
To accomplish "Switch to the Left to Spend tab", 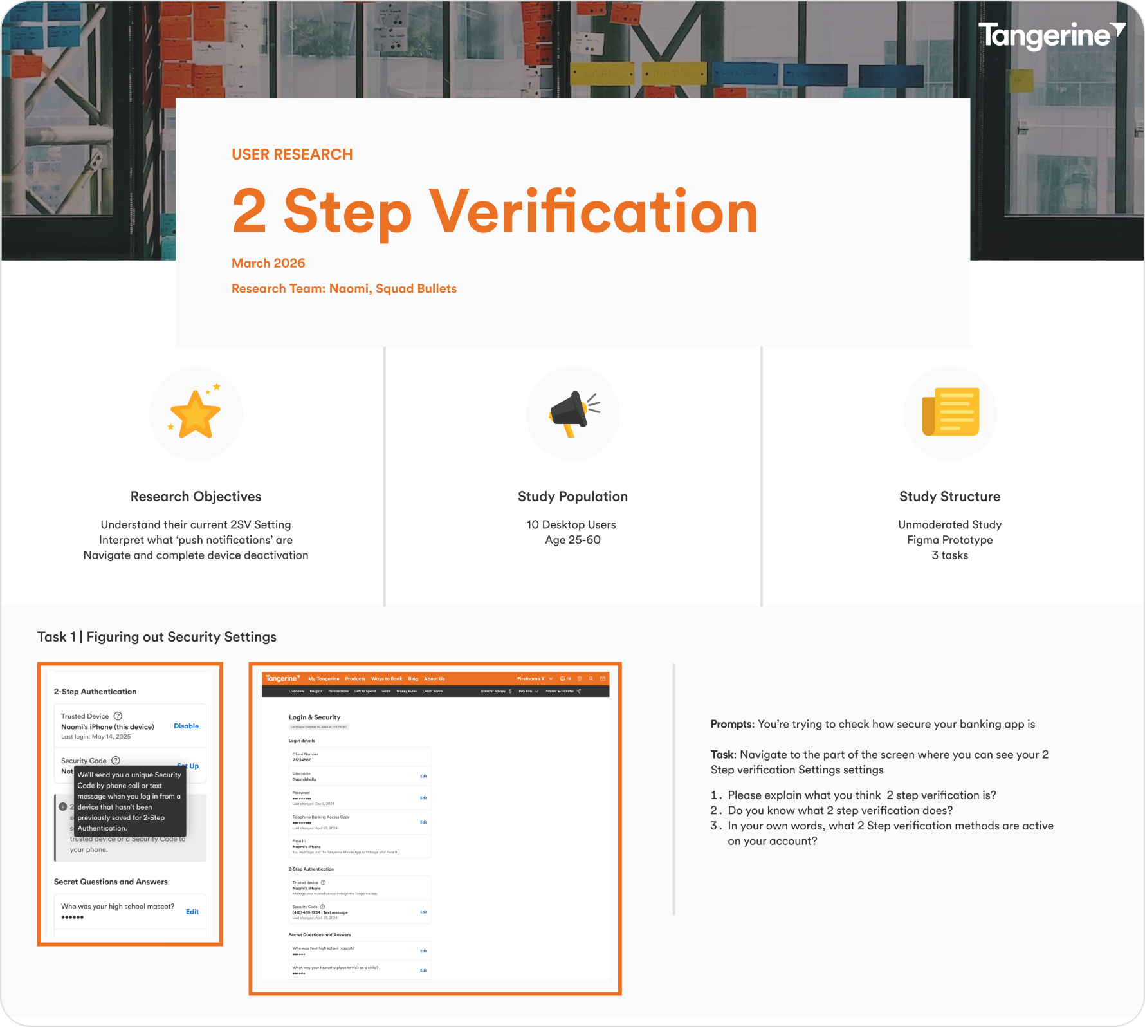I will tap(365, 691).
